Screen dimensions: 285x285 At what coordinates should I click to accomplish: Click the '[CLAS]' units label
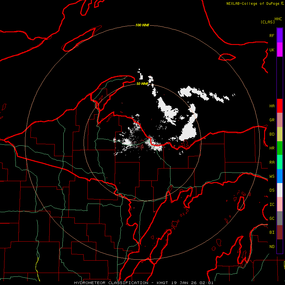pos(268,22)
